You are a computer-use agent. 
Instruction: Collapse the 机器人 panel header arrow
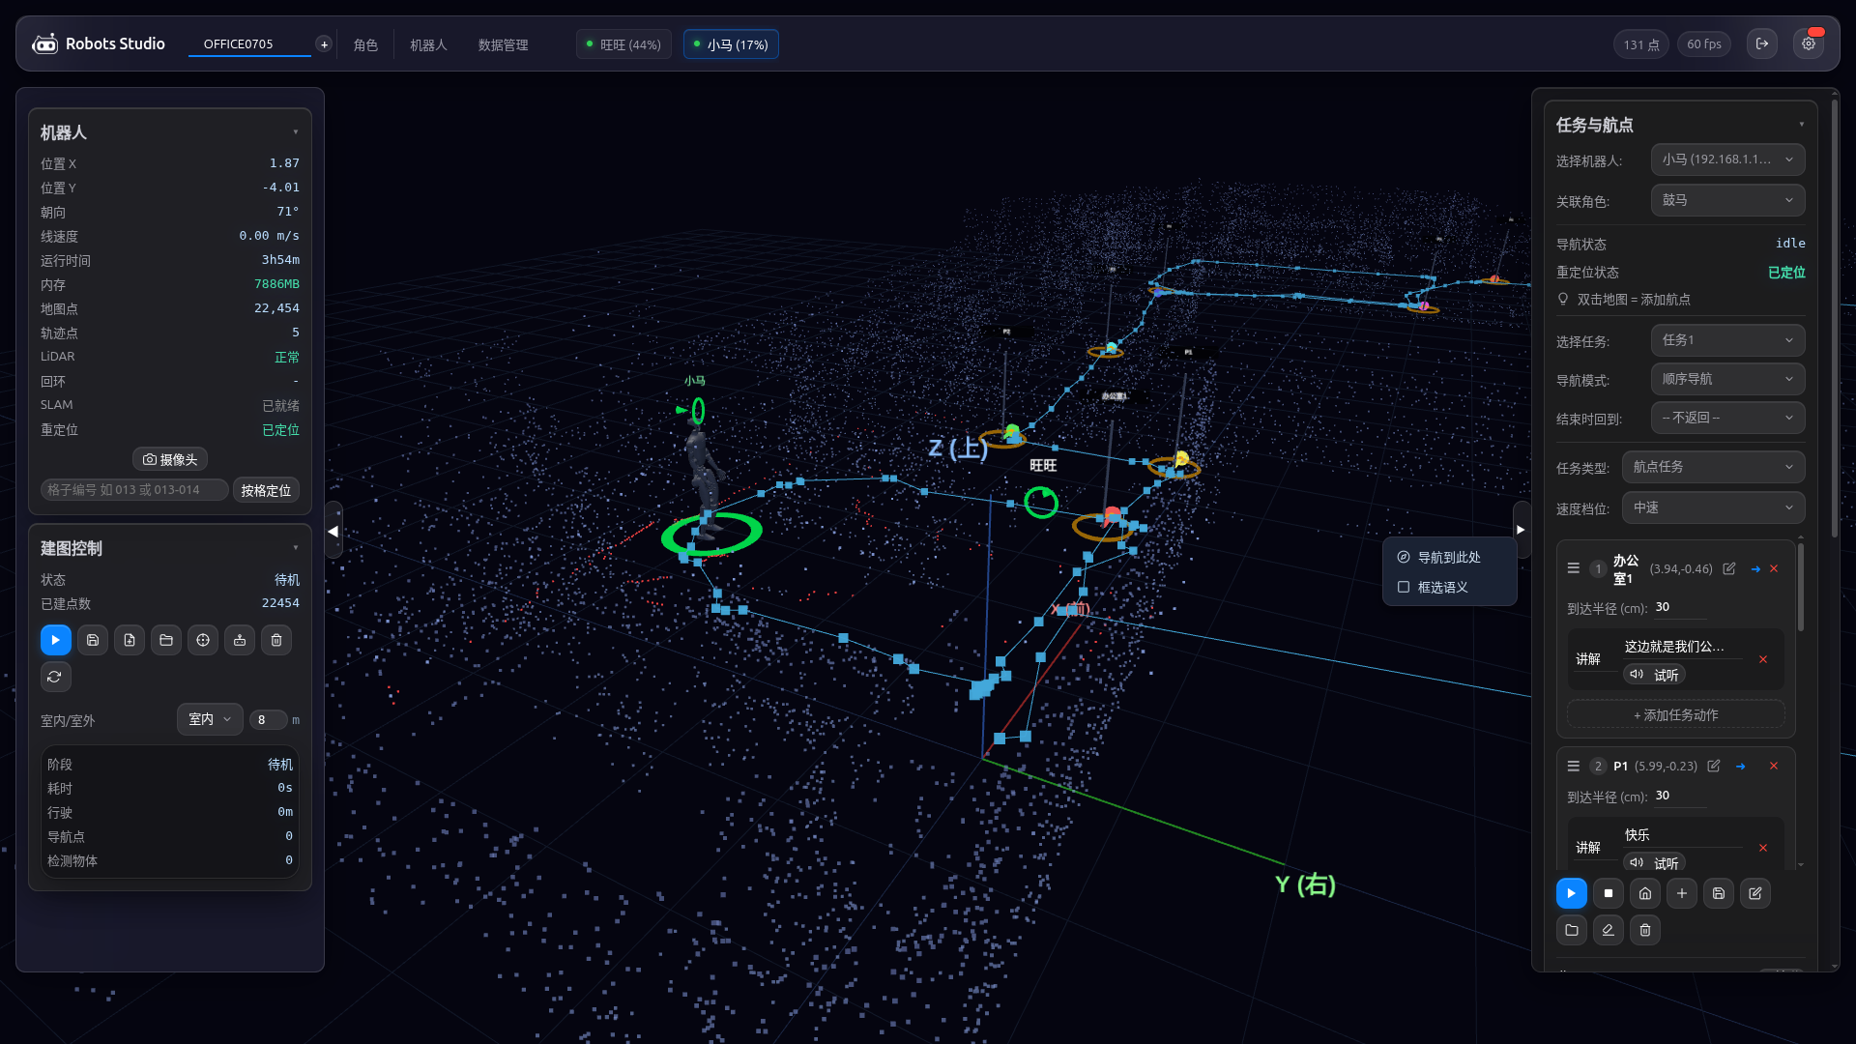click(296, 132)
